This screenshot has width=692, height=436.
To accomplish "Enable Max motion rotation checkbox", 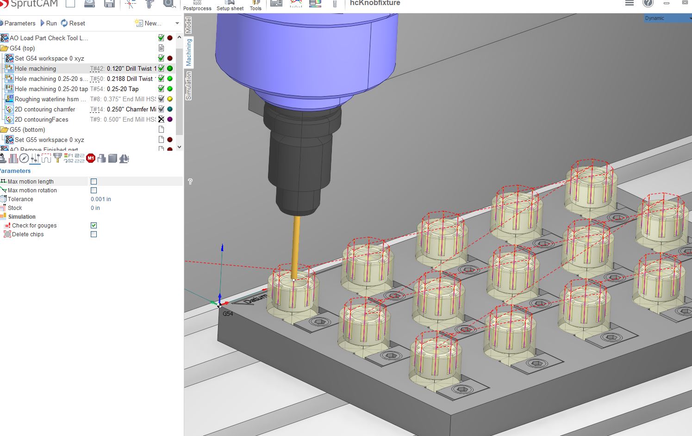I will click(94, 190).
